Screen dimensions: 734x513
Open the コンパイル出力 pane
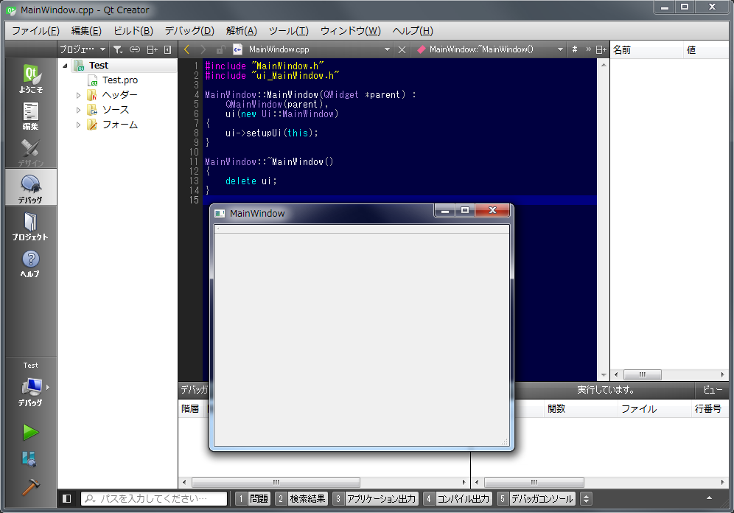click(x=458, y=498)
